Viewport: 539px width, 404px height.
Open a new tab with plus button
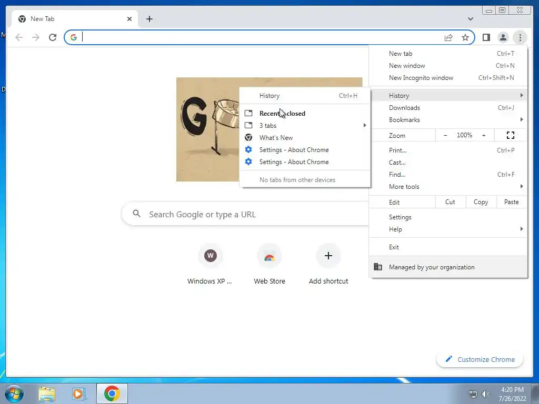click(149, 19)
